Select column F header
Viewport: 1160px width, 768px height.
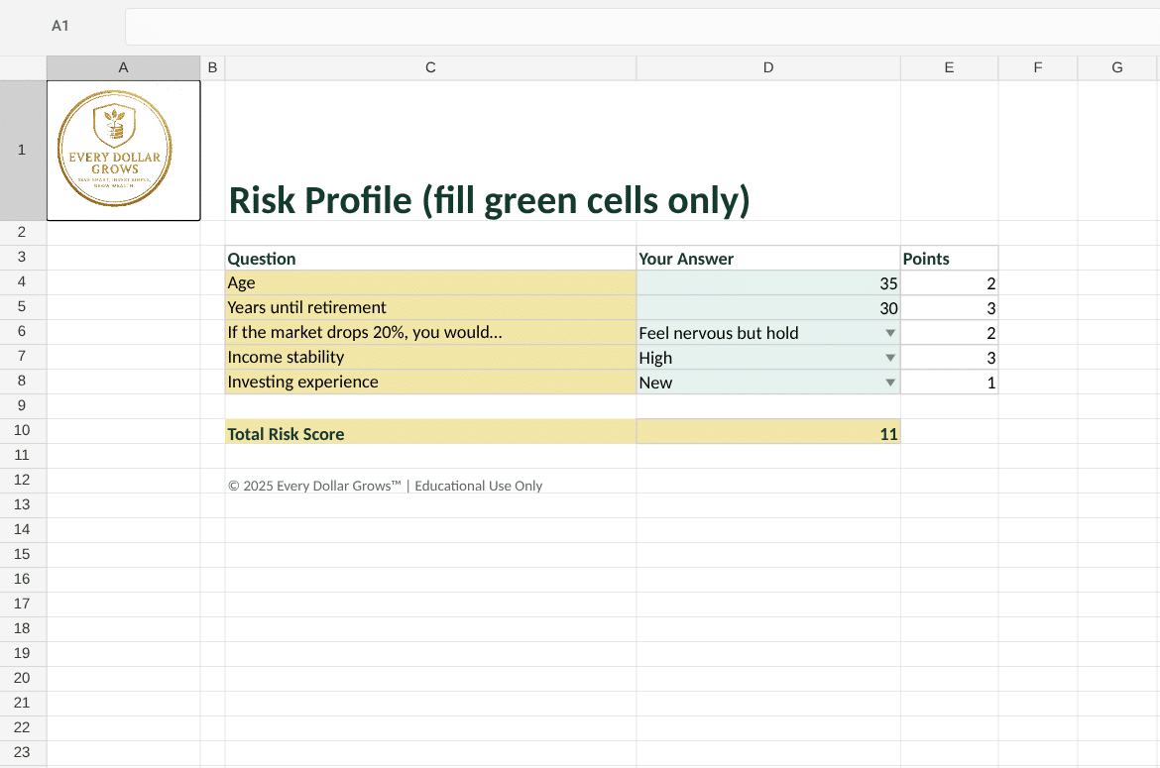(x=1038, y=68)
